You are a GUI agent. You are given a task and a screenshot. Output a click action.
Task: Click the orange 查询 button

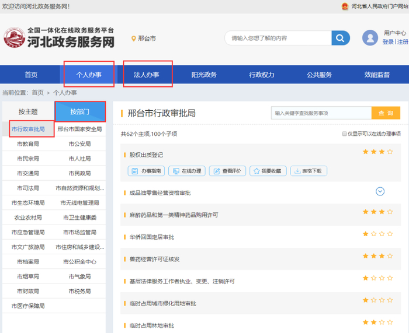point(386,113)
